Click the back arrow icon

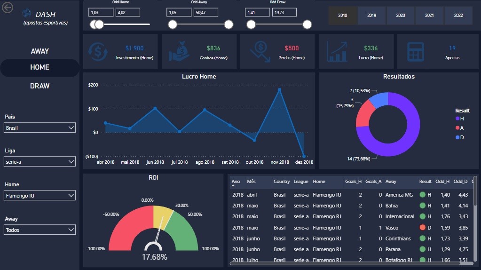pyautogui.click(x=8, y=7)
